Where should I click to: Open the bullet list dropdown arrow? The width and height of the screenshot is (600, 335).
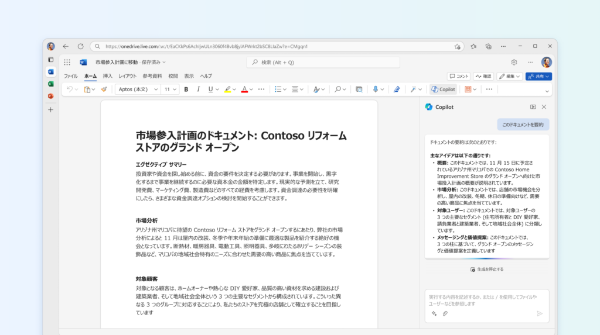point(285,90)
